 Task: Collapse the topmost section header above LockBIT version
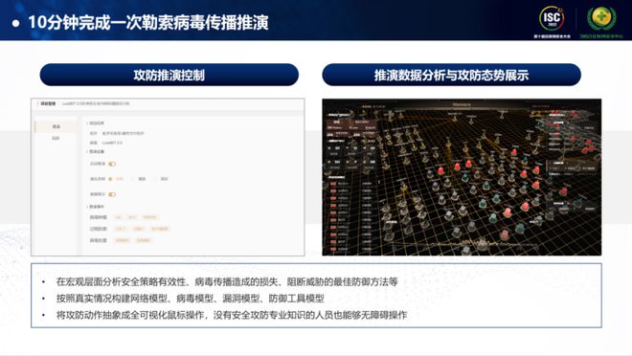pyautogui.click(x=96, y=122)
